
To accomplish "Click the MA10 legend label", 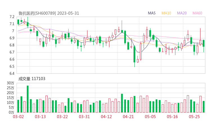I will pyautogui.click(x=166, y=13).
